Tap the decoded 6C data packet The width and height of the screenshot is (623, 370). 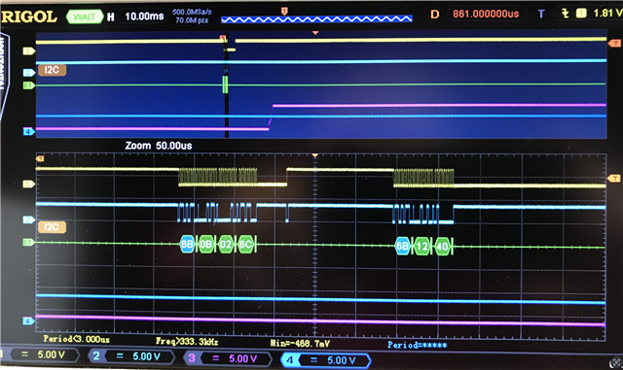(x=245, y=245)
